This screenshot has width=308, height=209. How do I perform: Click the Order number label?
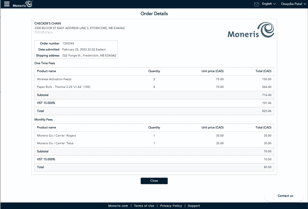[x=50, y=44]
